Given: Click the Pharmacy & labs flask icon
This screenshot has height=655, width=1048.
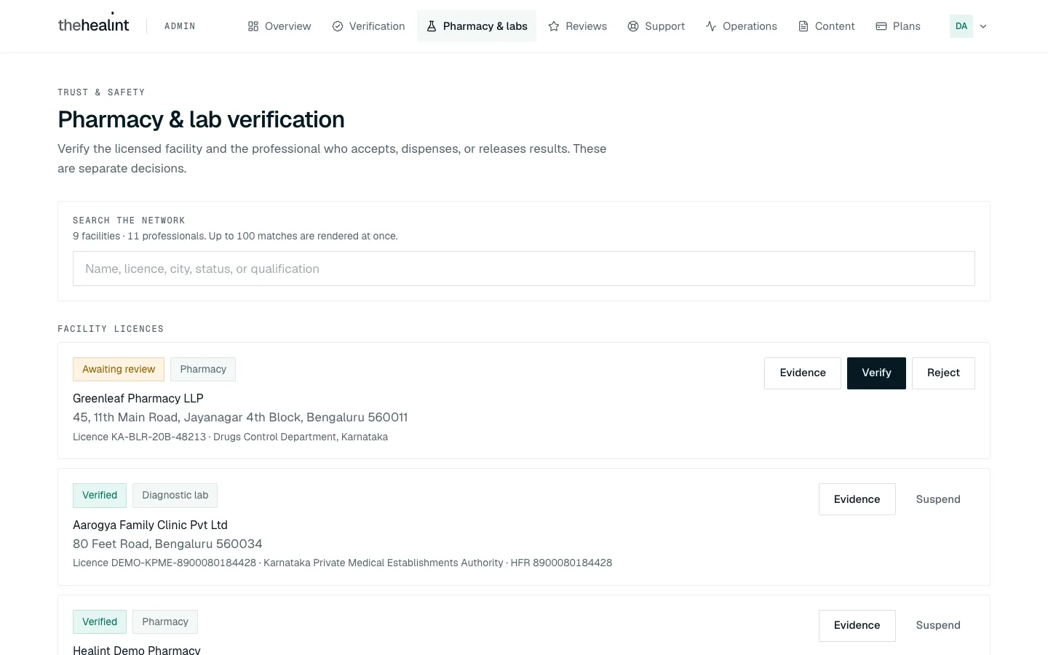Looking at the screenshot, I should (432, 26).
